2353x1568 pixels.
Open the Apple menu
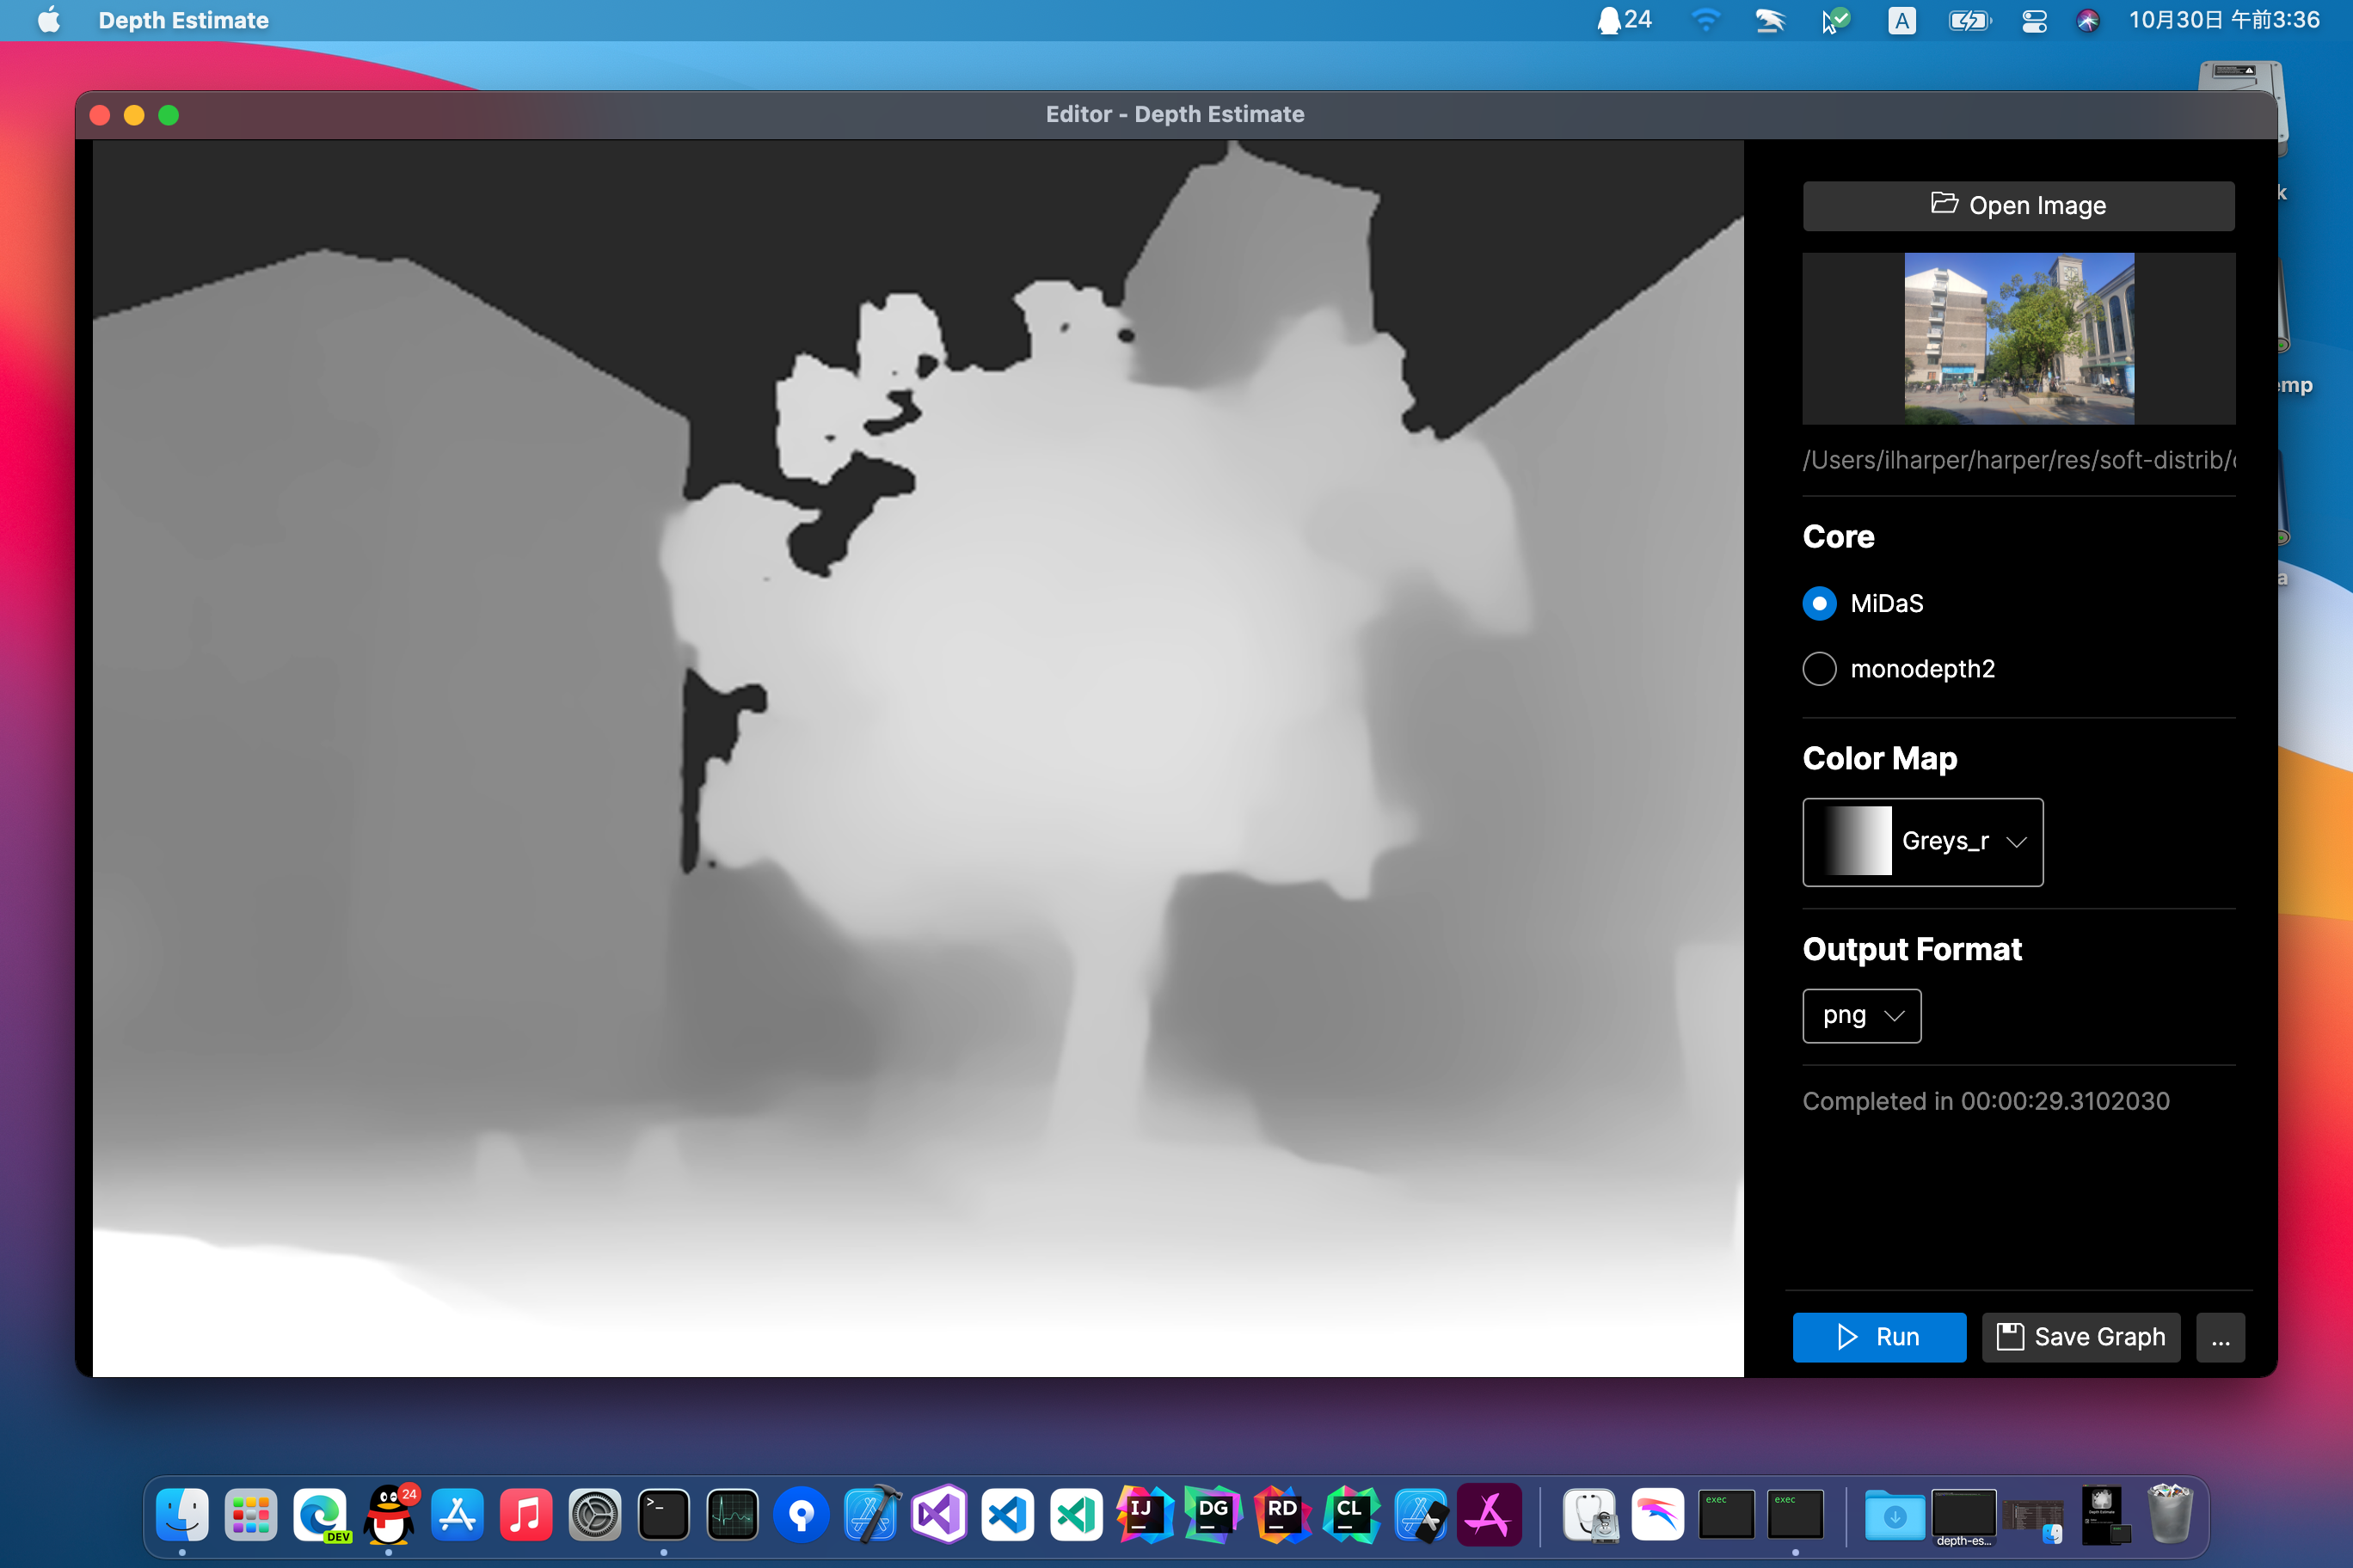(48, 20)
